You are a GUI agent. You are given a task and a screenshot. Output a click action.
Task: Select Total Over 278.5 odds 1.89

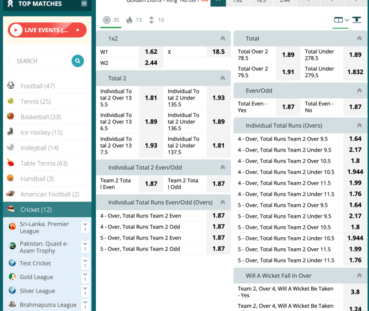(x=288, y=55)
